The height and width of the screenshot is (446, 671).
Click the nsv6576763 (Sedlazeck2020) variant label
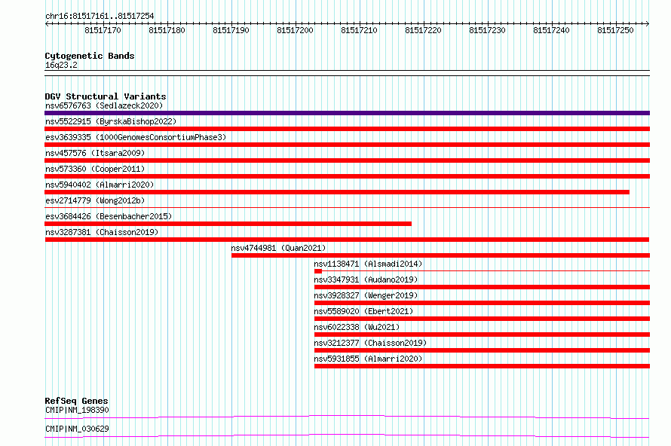point(104,105)
